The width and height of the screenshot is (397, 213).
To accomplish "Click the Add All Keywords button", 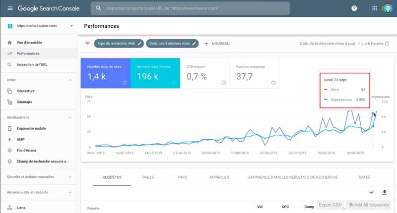I will click(368, 205).
